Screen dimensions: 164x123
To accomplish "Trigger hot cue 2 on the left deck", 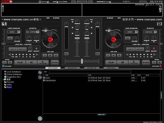I will [x=50, y=55].
